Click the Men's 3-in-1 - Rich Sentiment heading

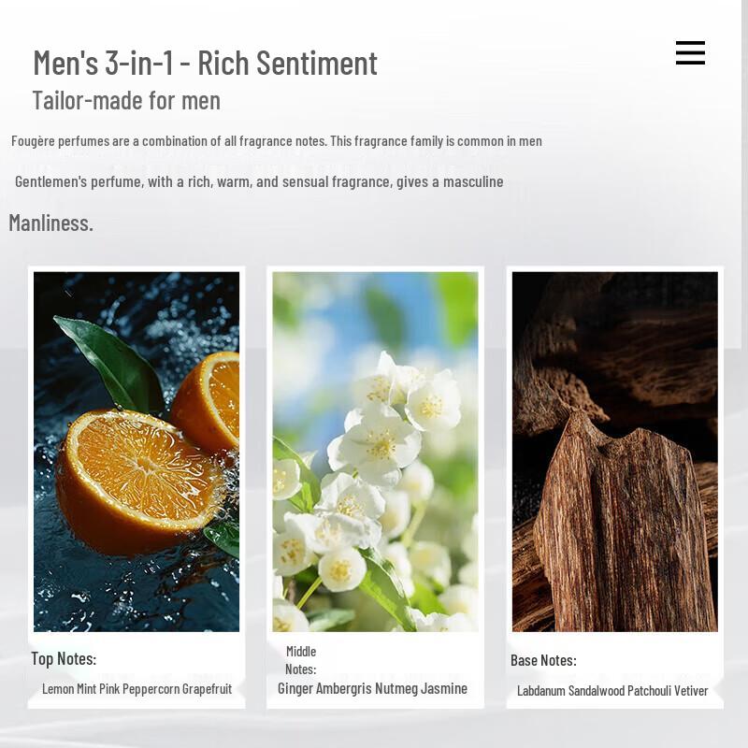coord(205,63)
